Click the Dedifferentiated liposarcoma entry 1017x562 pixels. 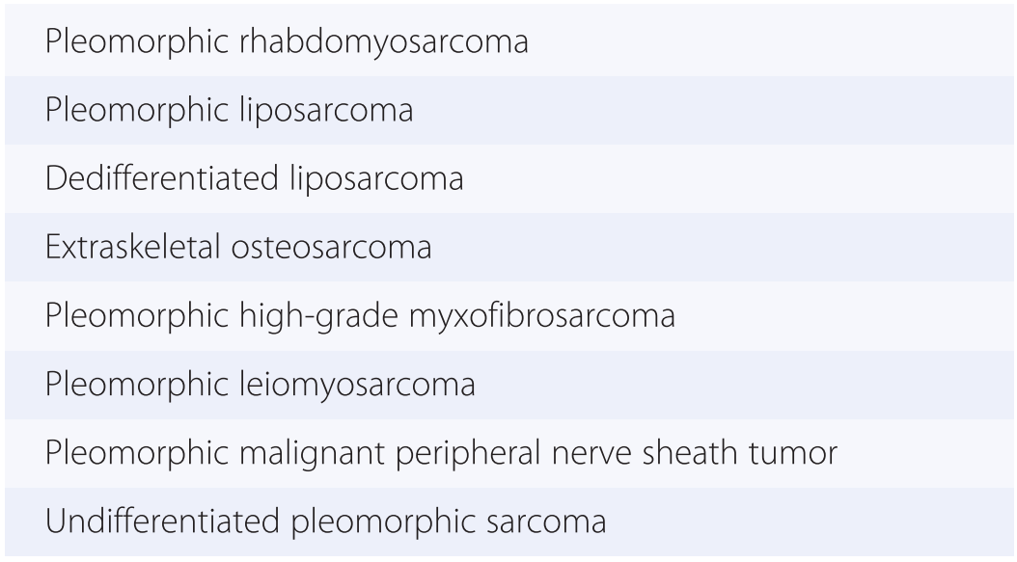[254, 179]
